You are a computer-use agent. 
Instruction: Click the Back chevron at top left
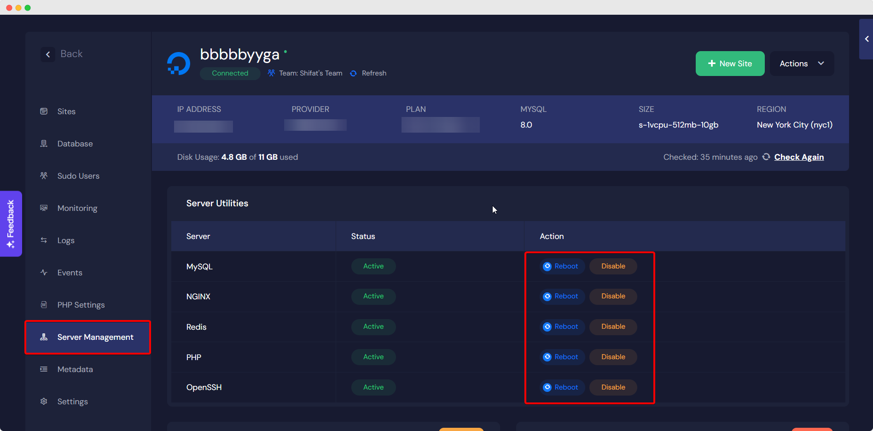48,54
